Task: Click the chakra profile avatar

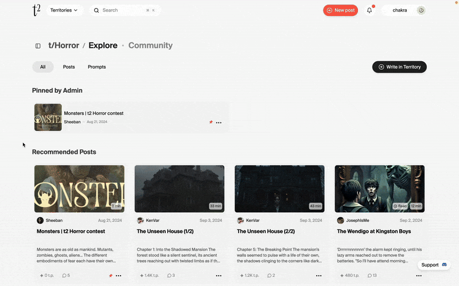Action: pyautogui.click(x=421, y=10)
